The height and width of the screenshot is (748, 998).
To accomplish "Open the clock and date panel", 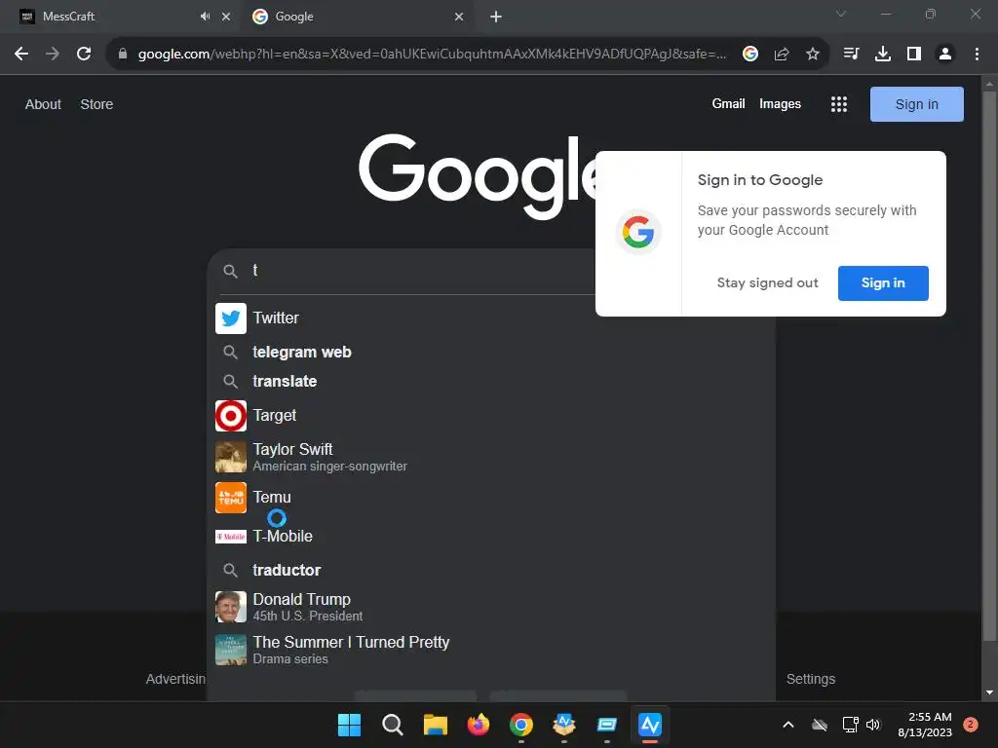I will (925, 725).
